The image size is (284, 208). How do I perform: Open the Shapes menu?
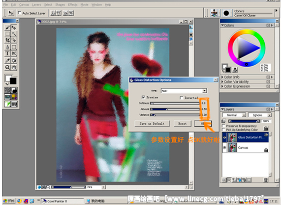60,5
